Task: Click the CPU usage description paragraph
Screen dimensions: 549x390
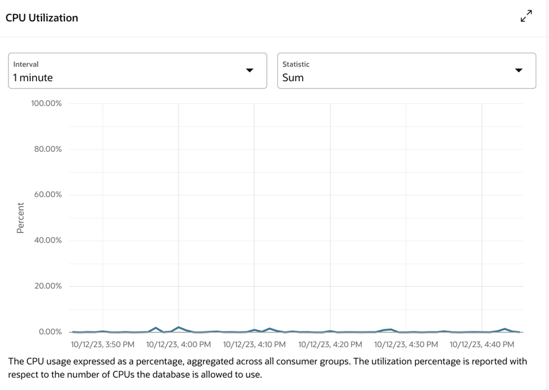Action: 268,368
